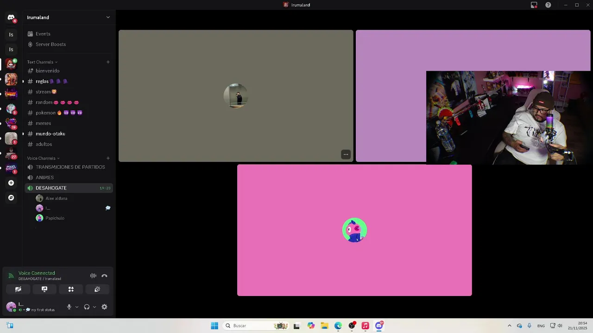
Task: Open microphone input options chevron
Action: pos(76,307)
